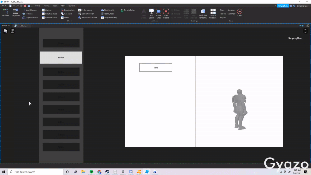311x175 pixels.
Task: Click the Clear stats icon
Action: [x=239, y=12]
